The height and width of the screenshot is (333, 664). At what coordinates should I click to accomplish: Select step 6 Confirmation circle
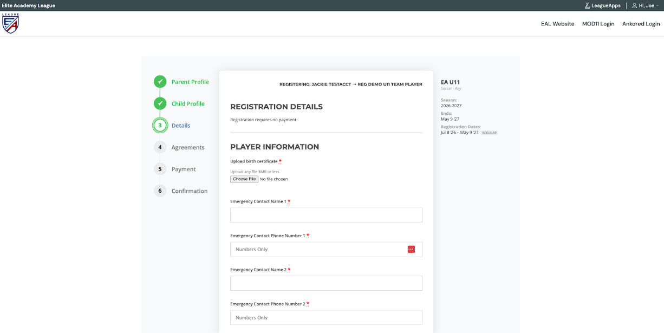pyautogui.click(x=160, y=191)
